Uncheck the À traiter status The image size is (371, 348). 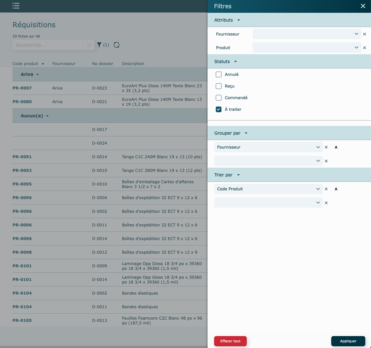[x=219, y=109]
